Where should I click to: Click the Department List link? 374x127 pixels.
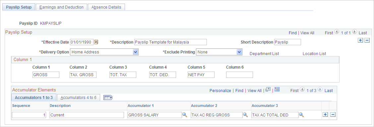click(264, 54)
